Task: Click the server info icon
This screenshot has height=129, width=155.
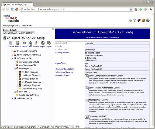Action: point(30,43)
